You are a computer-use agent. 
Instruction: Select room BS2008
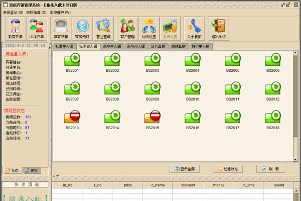112,91
